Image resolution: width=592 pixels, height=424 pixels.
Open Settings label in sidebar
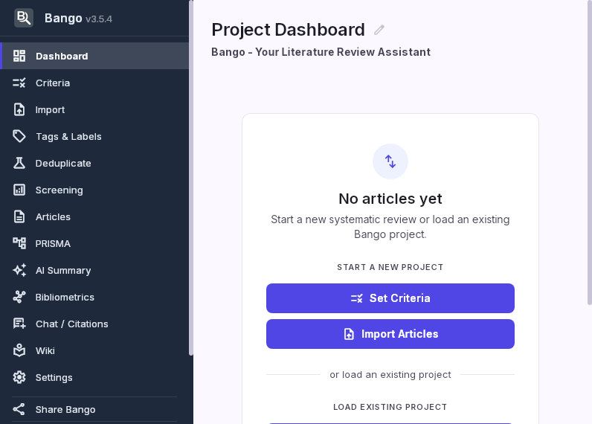(x=54, y=378)
